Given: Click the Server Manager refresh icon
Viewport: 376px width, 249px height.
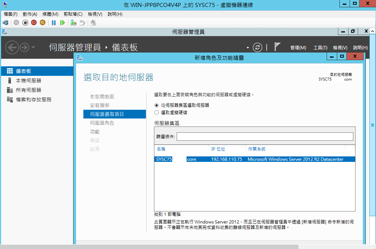Looking at the screenshot, I should click(257, 47).
